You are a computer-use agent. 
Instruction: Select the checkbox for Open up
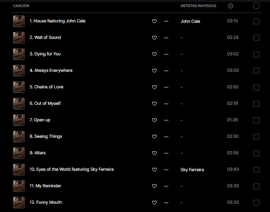click(x=257, y=120)
